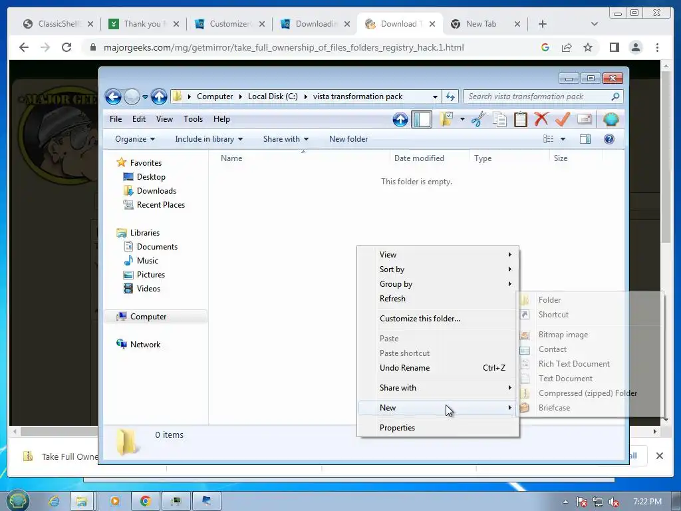Open the Help menu
The height and width of the screenshot is (511, 681).
pos(221,119)
